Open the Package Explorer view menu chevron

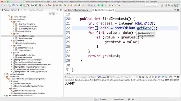pos(61,13)
